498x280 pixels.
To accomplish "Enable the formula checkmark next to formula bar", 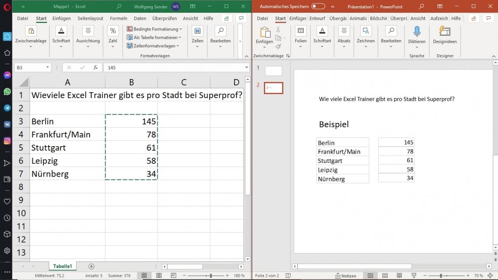I will click(82, 67).
